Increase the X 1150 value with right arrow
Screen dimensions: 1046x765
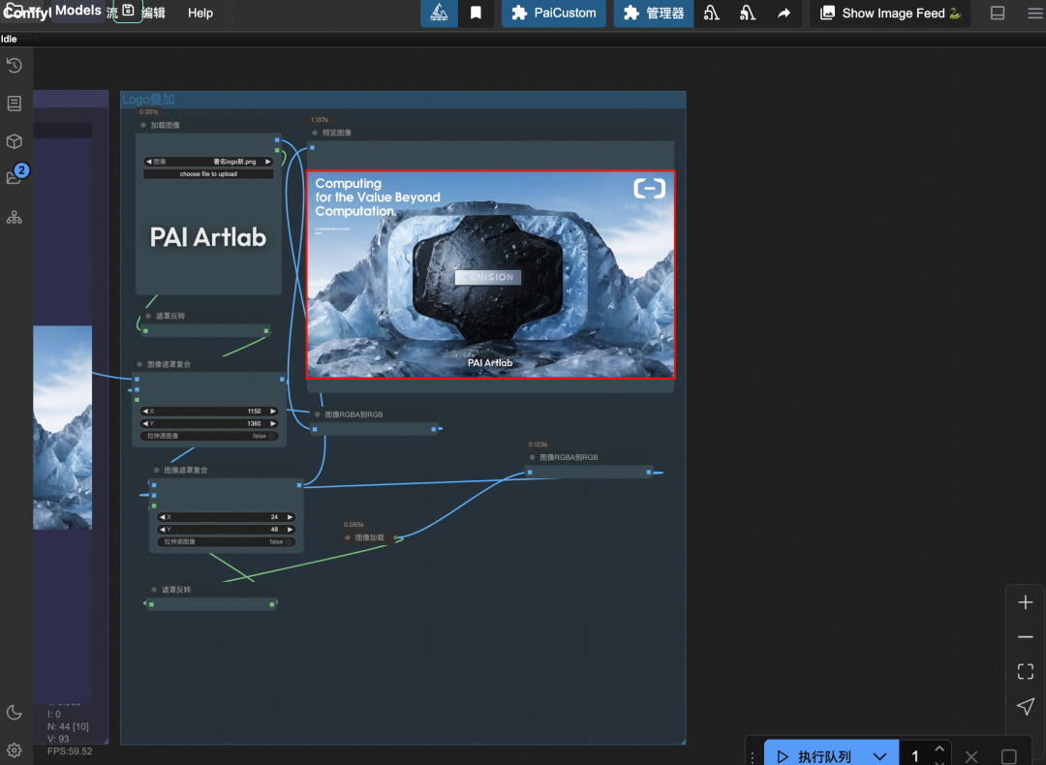272,412
